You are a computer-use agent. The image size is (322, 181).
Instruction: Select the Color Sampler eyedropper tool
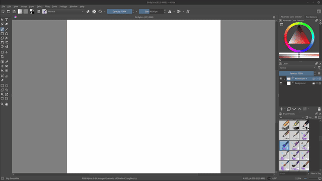click(7, 62)
